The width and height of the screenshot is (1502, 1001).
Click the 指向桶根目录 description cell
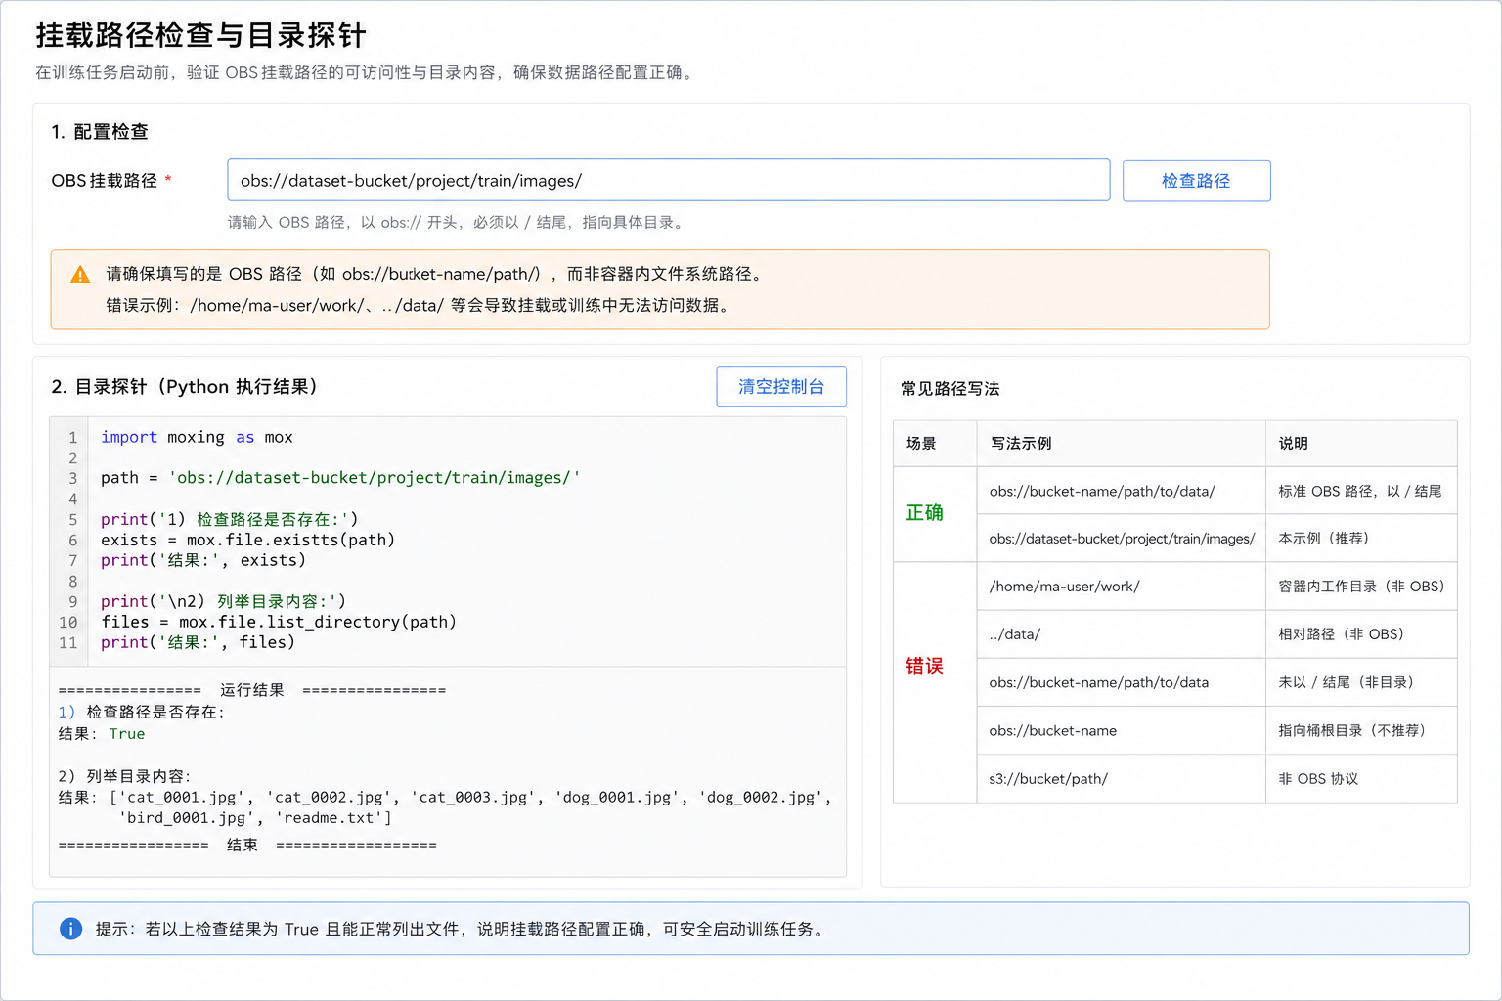[x=1361, y=730]
